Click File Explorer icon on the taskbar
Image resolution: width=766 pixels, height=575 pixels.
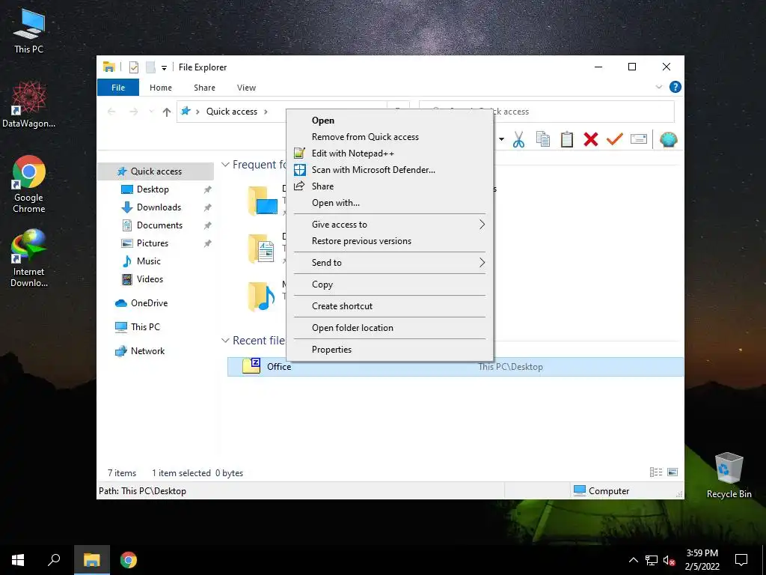[x=92, y=560]
